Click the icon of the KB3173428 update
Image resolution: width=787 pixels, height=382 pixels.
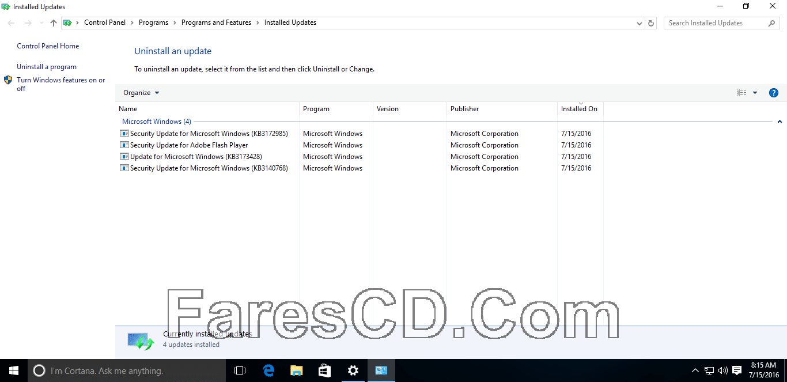pyautogui.click(x=124, y=156)
